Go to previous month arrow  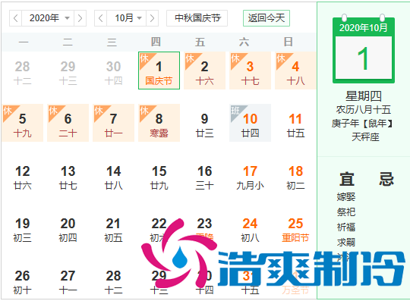101,18
